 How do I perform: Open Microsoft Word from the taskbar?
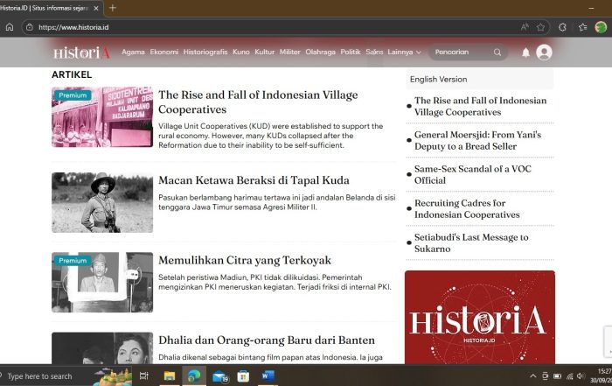click(267, 375)
